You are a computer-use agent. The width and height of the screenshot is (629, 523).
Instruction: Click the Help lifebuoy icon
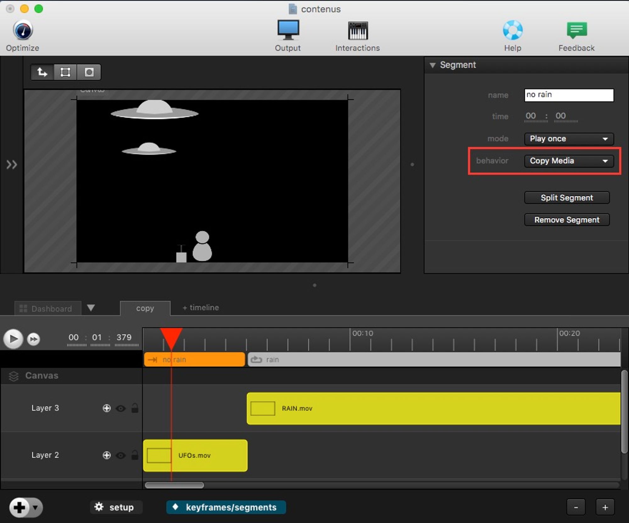pos(513,30)
